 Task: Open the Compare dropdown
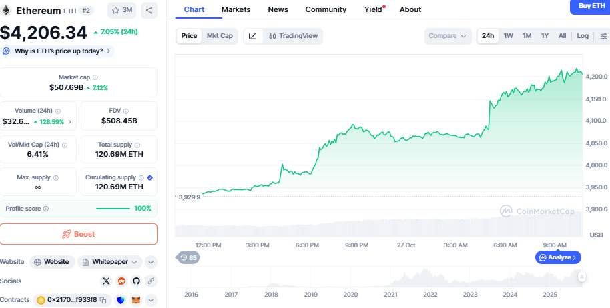coord(448,36)
